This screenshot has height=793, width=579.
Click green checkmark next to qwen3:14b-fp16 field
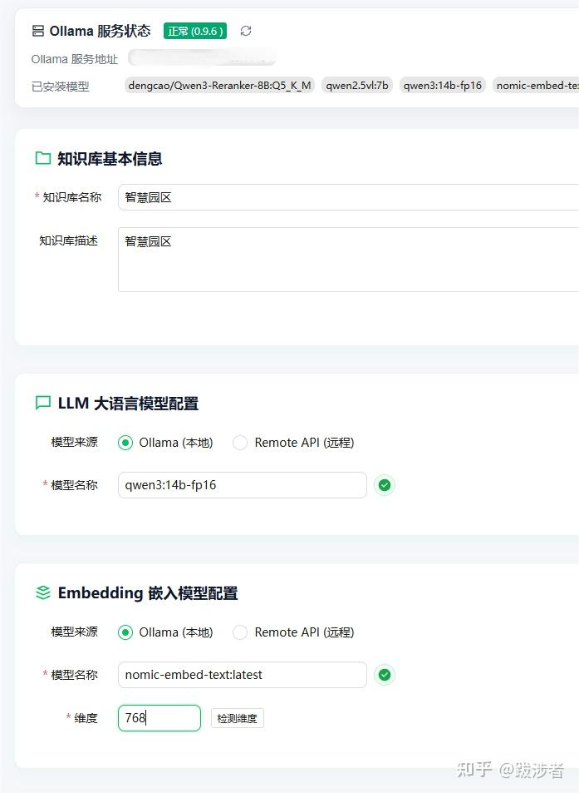[x=384, y=485]
